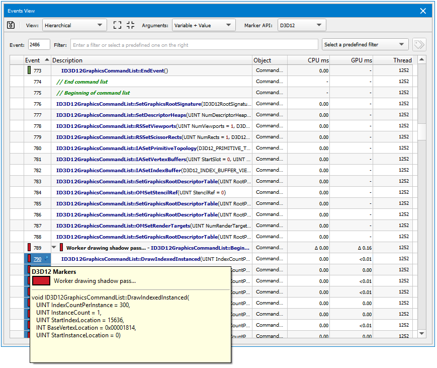Click the red marker beside event 789
Viewport: 437px width, 368px height.
29,248
